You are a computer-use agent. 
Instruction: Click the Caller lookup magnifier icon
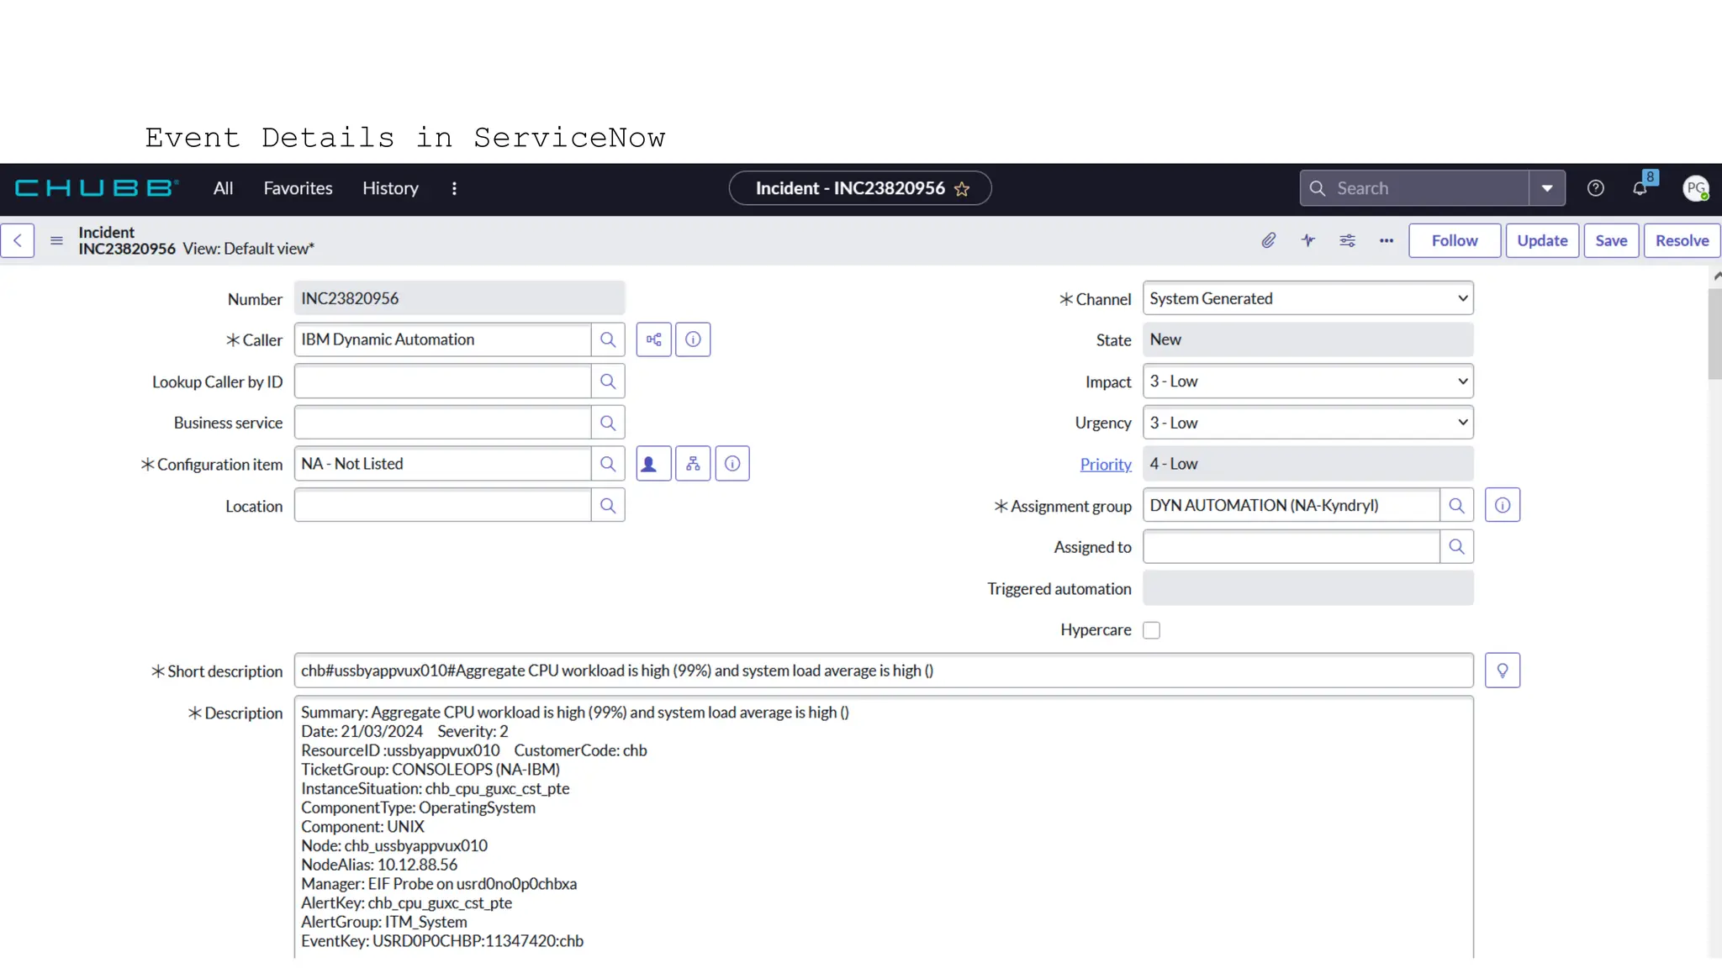pos(608,339)
